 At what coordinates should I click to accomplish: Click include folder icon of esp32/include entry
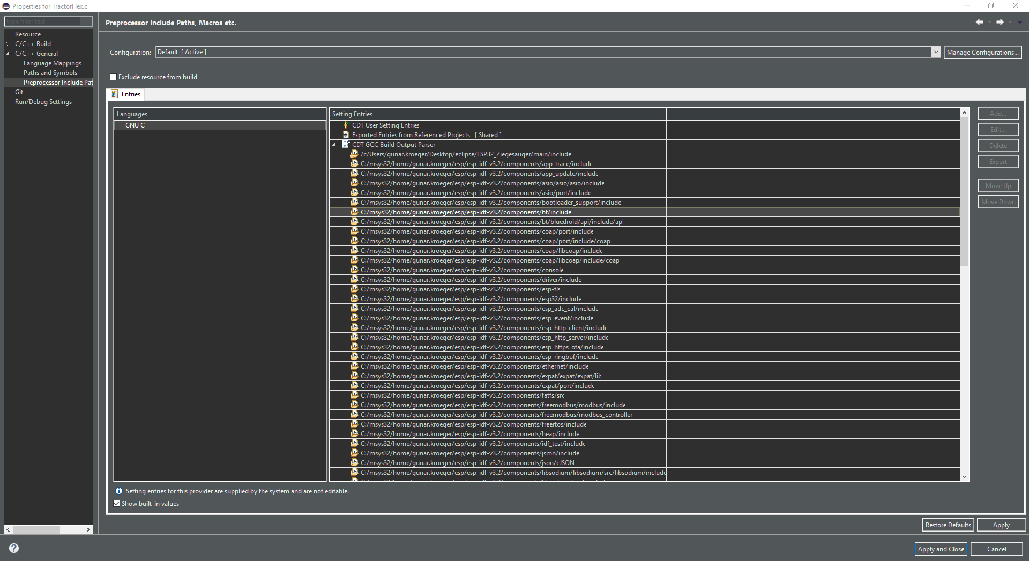pos(354,298)
